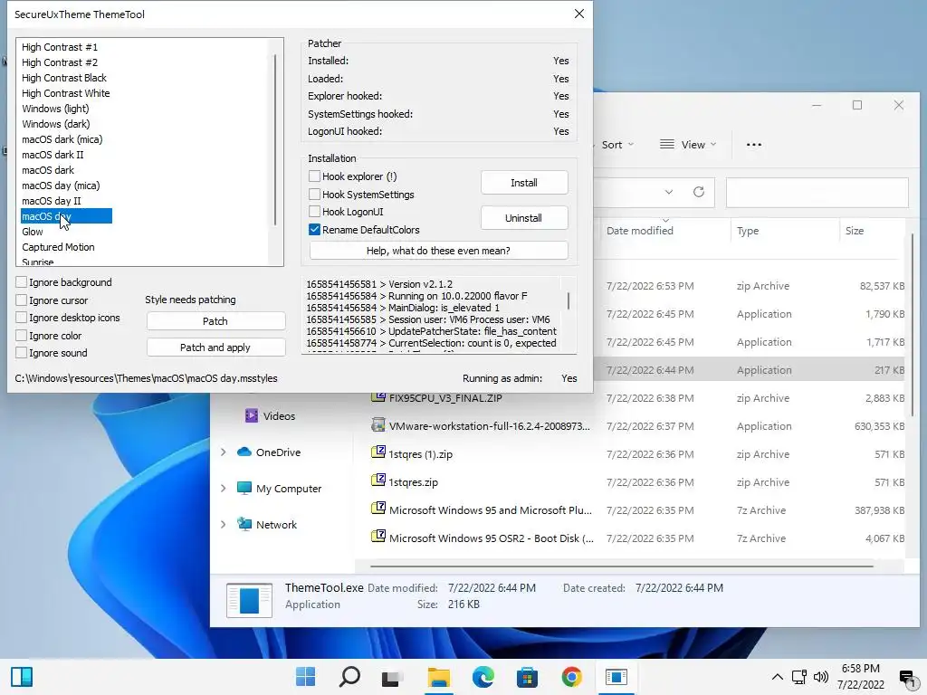Click the ThemeTool.exe preview thumbnail
Screen dimensions: 927x695
(250, 600)
